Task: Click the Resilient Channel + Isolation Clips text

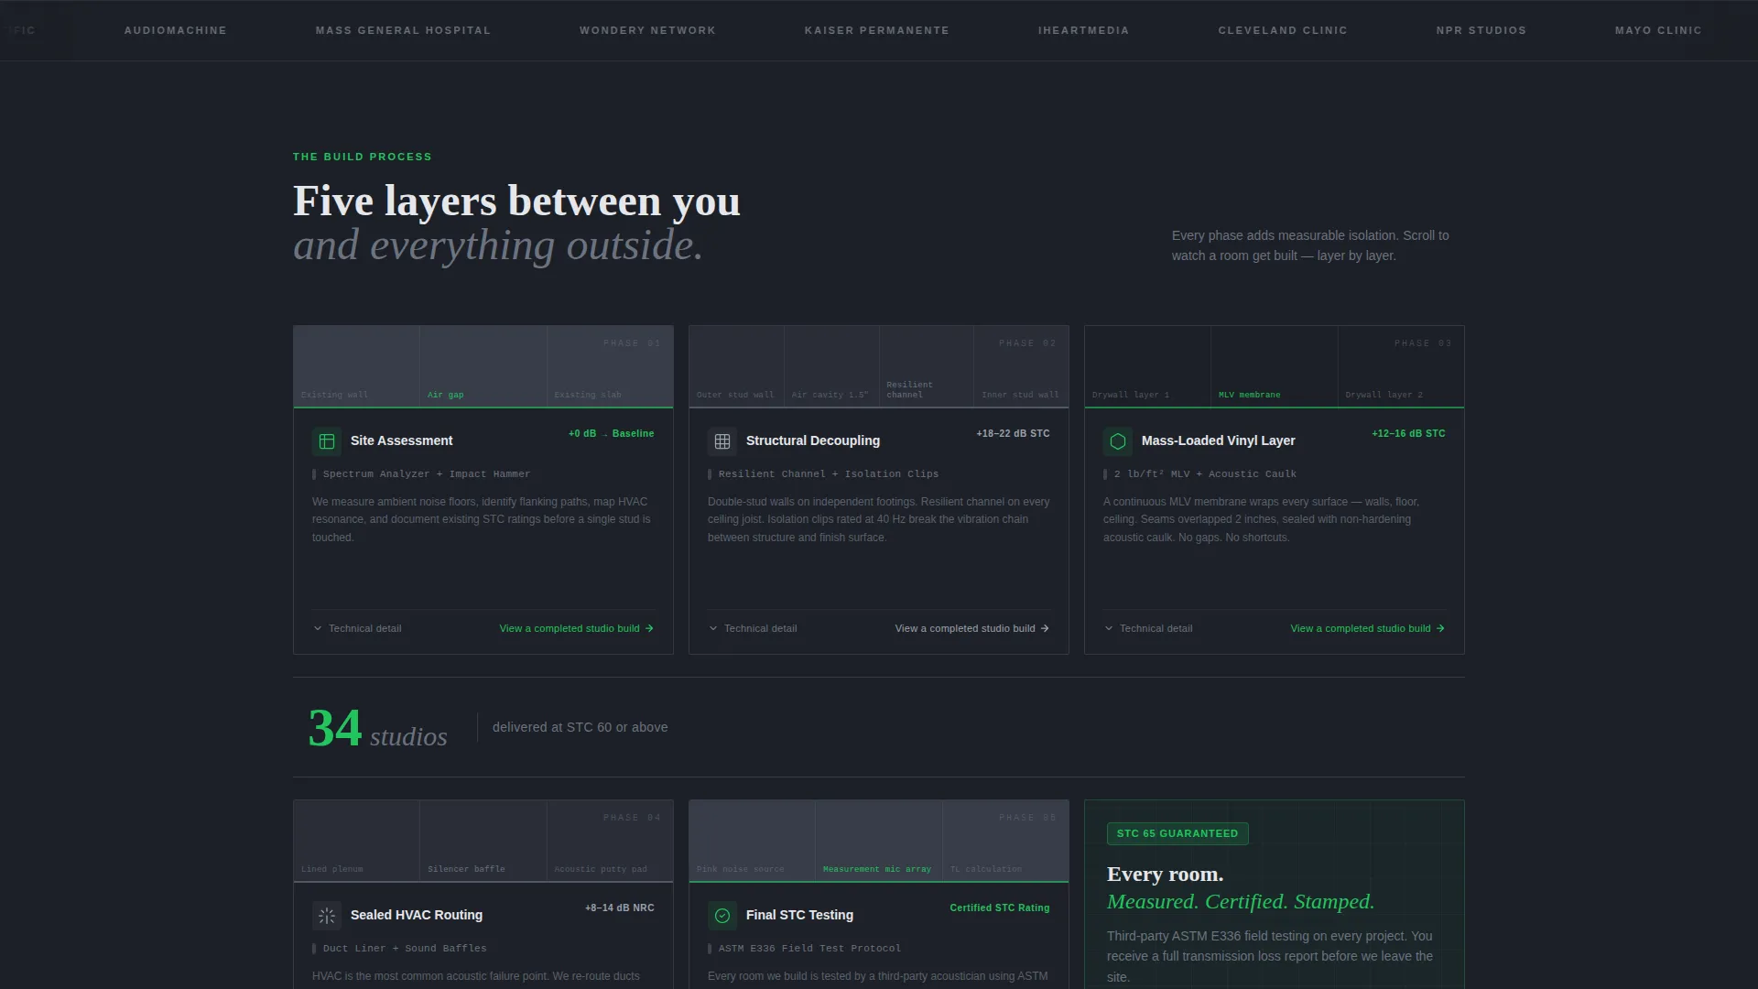Action: click(x=829, y=474)
